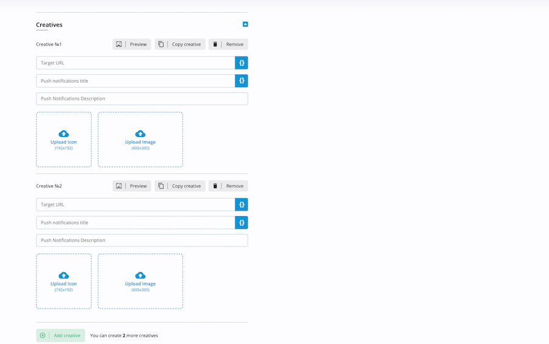Click trash icon for Creative №2
Viewport: 549px width, 344px height.
[x=215, y=186]
